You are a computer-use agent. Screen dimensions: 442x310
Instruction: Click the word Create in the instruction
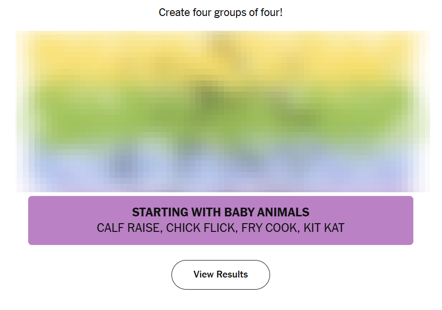point(174,12)
